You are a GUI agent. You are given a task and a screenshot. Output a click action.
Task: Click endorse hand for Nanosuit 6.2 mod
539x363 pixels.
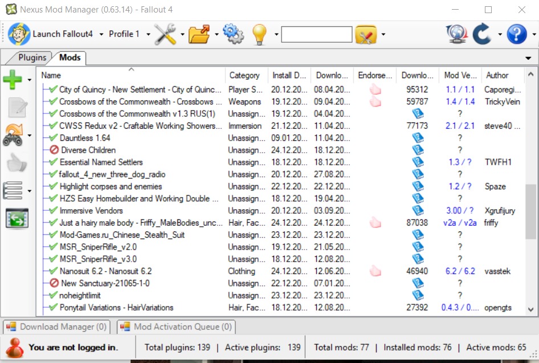[375, 271]
